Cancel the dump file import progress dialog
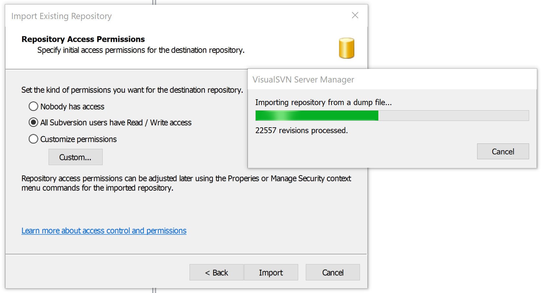Screen dimensions: 543x293 (503, 151)
